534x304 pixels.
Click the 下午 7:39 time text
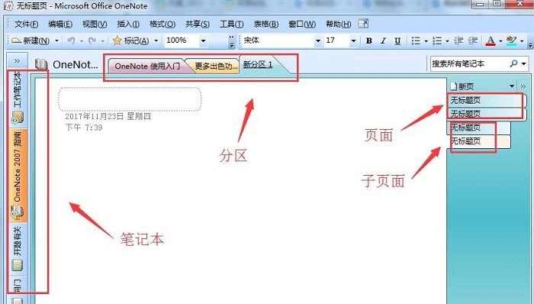coord(84,128)
